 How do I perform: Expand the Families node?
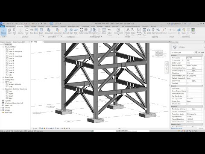coord(1,108)
